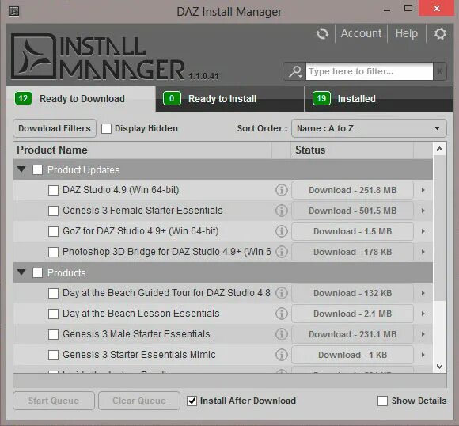Expand options arrow for GoZ row
This screenshot has width=459, height=426.
point(423,231)
